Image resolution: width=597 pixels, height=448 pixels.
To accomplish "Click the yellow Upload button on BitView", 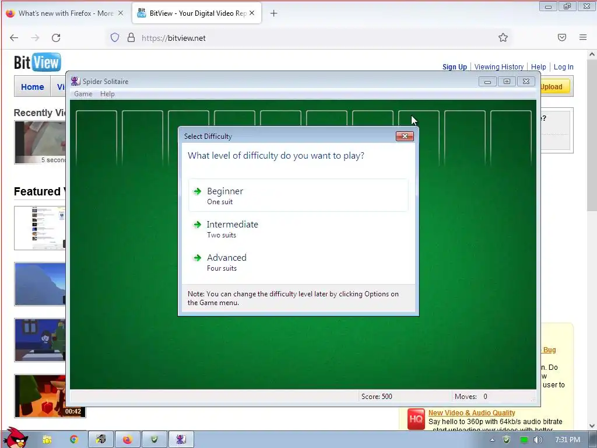I will (x=555, y=86).
